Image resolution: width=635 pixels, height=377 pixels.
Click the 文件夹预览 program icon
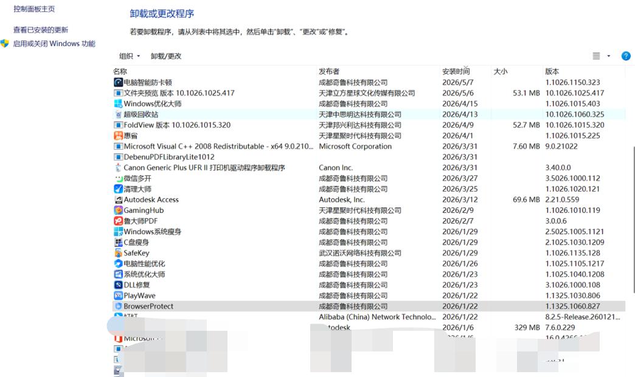pos(118,93)
